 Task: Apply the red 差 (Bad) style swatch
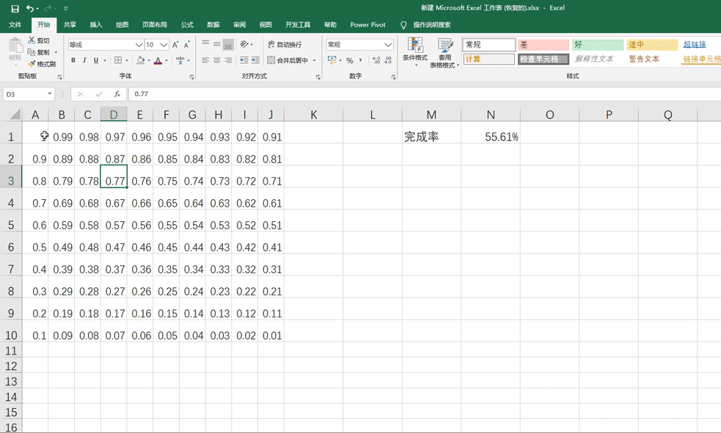(543, 45)
